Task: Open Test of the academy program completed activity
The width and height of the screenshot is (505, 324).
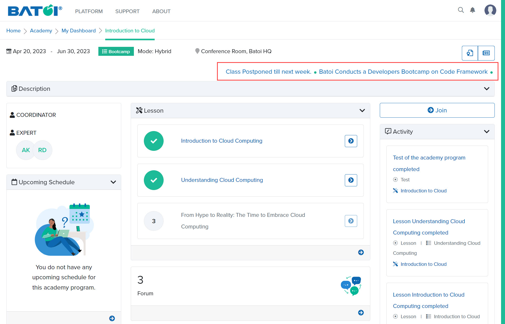Action: (x=429, y=163)
